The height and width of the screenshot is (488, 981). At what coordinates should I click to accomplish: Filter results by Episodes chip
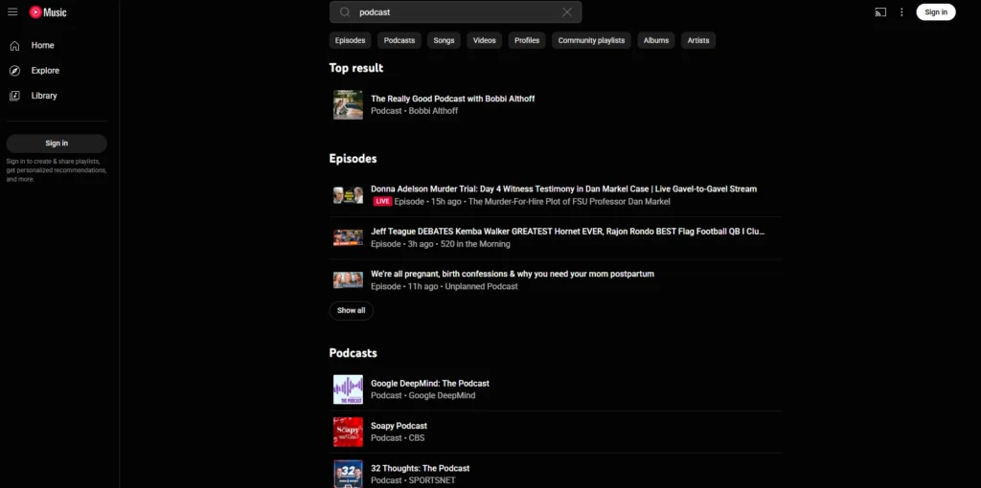350,40
